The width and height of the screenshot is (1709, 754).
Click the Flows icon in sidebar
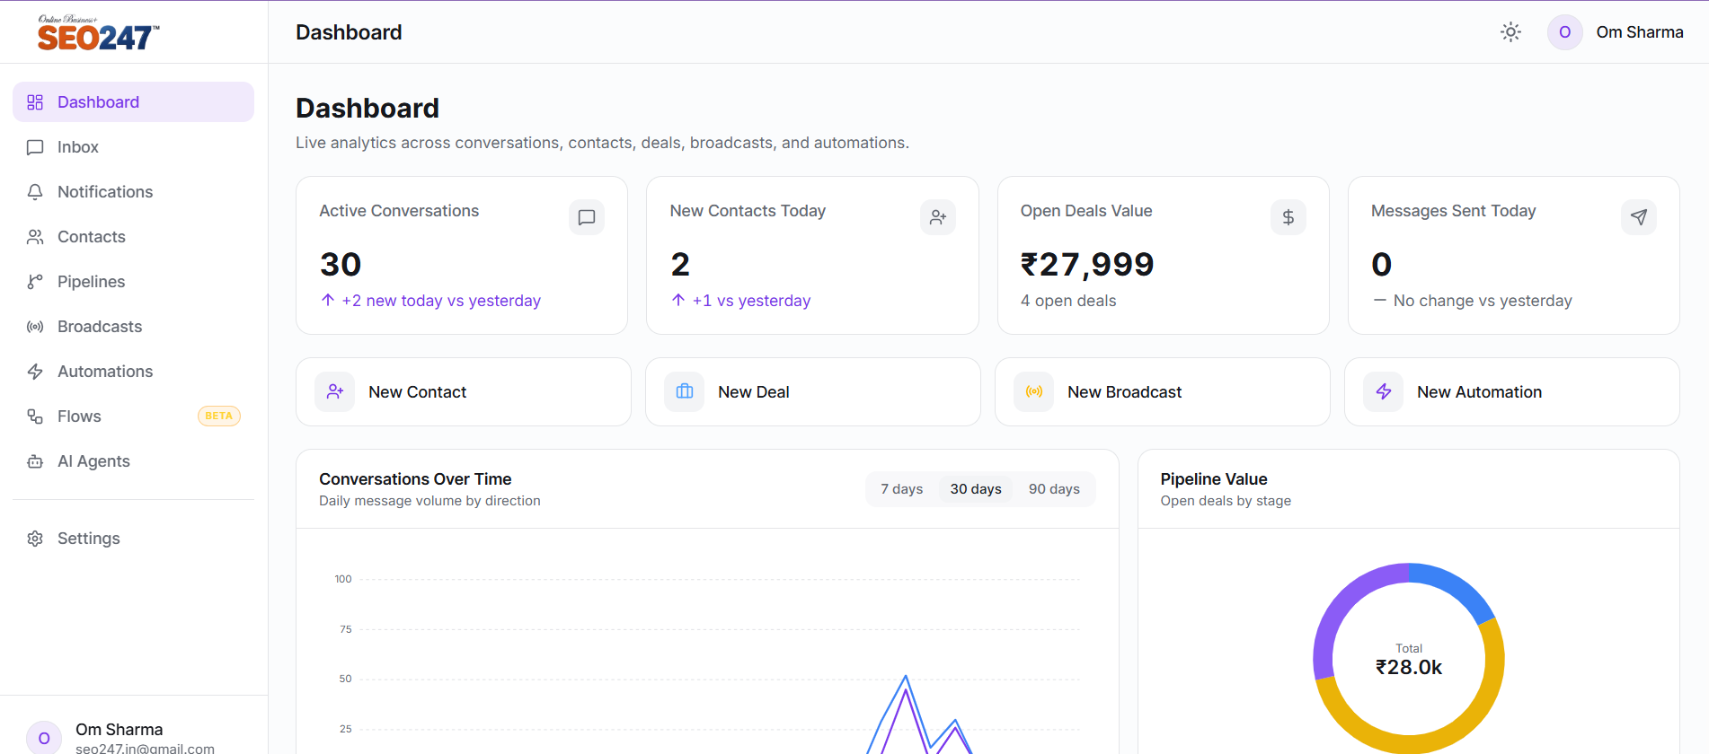(x=35, y=416)
